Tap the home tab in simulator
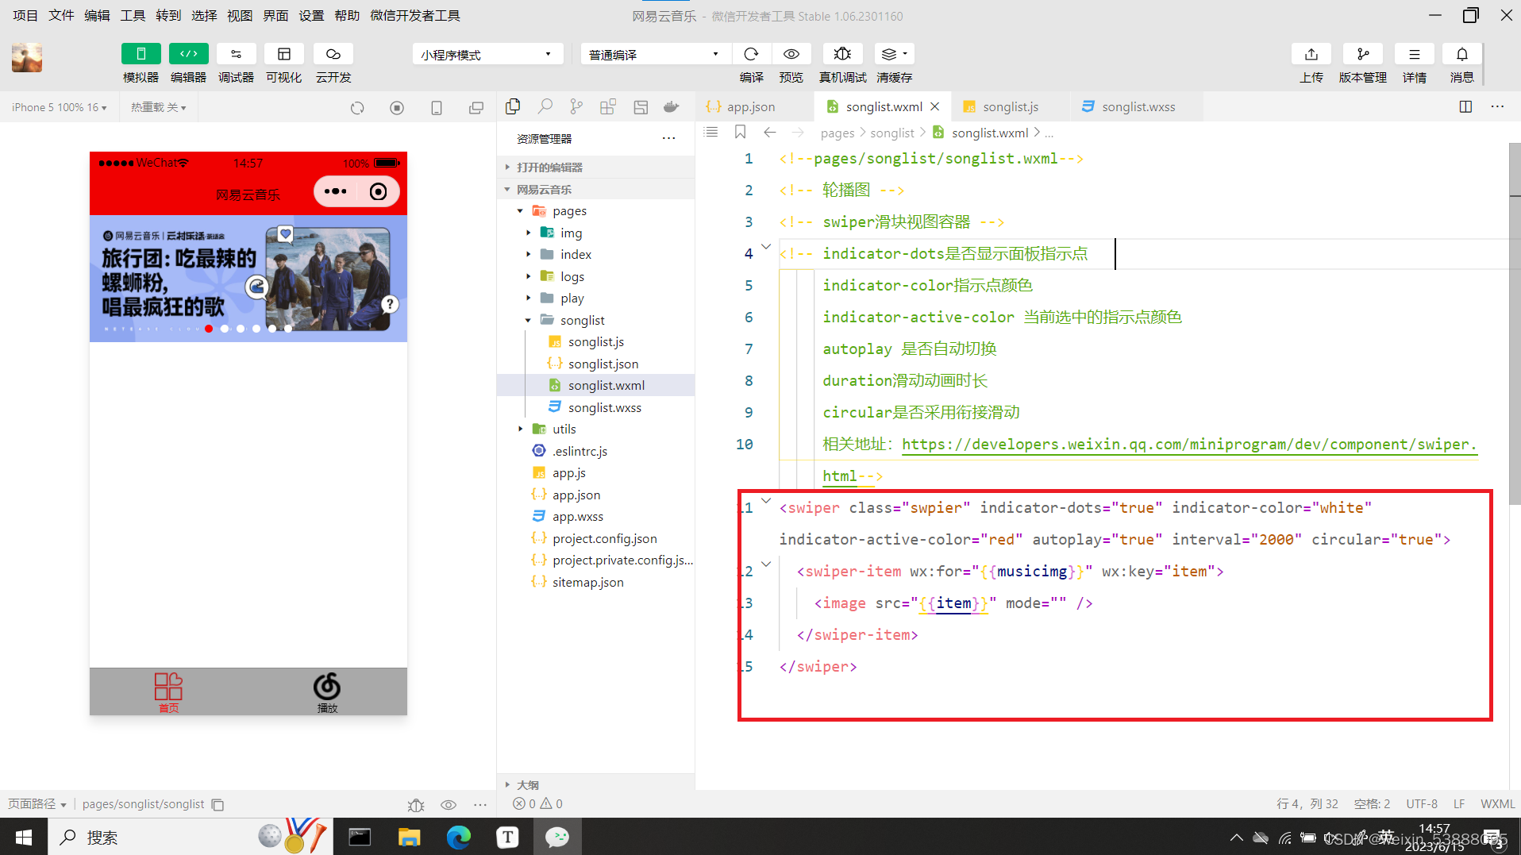The width and height of the screenshot is (1521, 855). [x=168, y=691]
